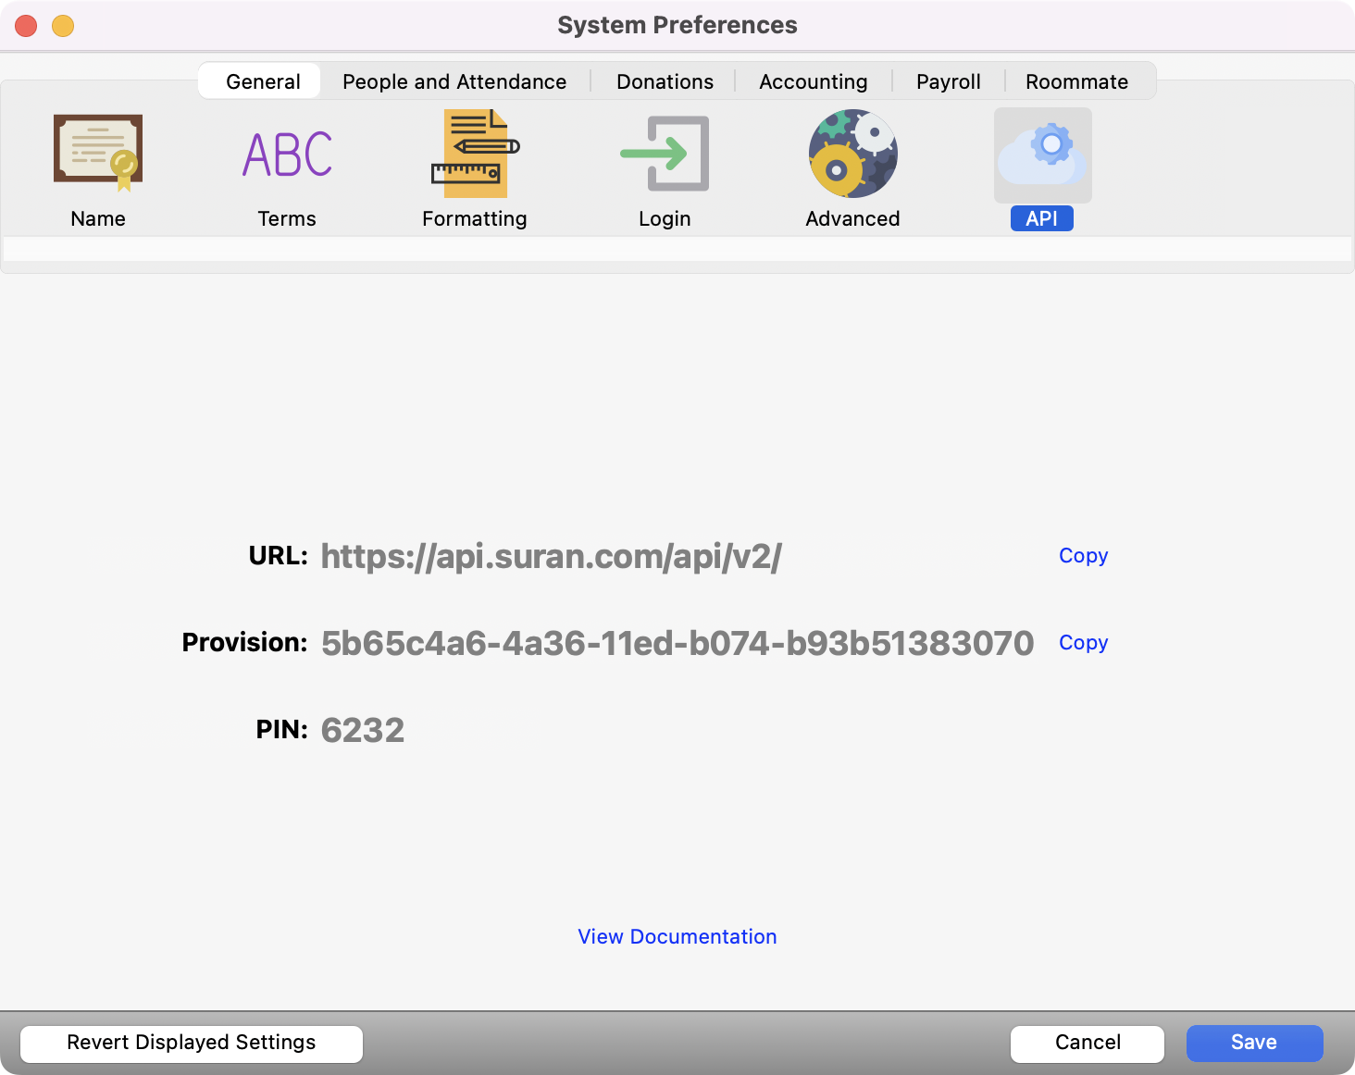This screenshot has height=1075, width=1355.
Task: Select the ABC Terms icon
Action: [287, 154]
